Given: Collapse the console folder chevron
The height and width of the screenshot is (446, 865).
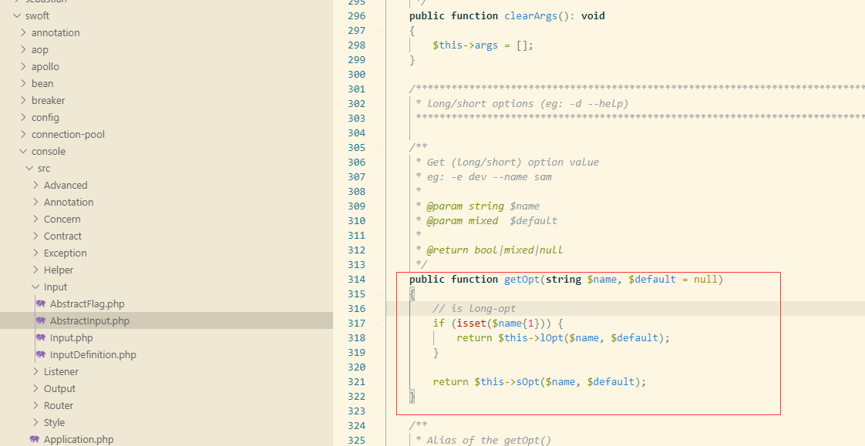Looking at the screenshot, I should tap(23, 151).
